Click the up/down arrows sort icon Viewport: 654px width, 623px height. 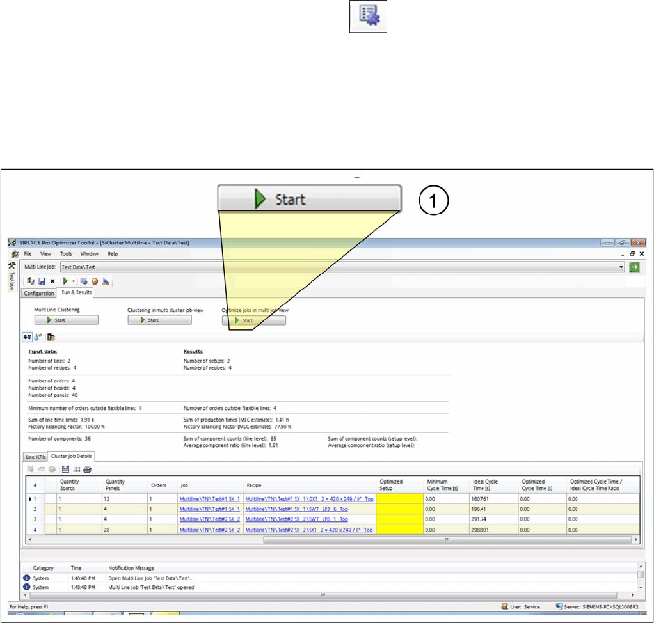point(28,336)
